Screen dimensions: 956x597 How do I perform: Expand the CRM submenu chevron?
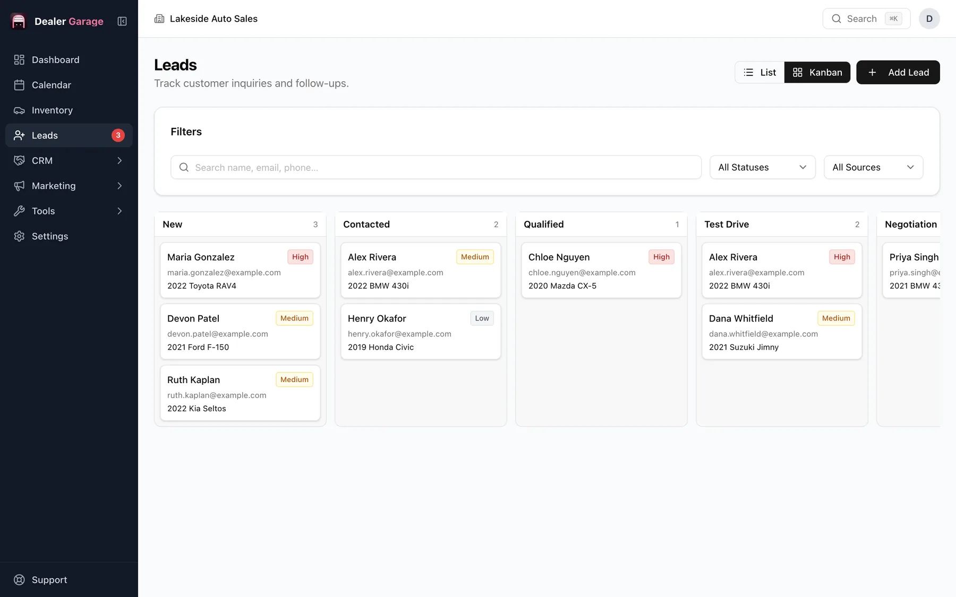(119, 161)
